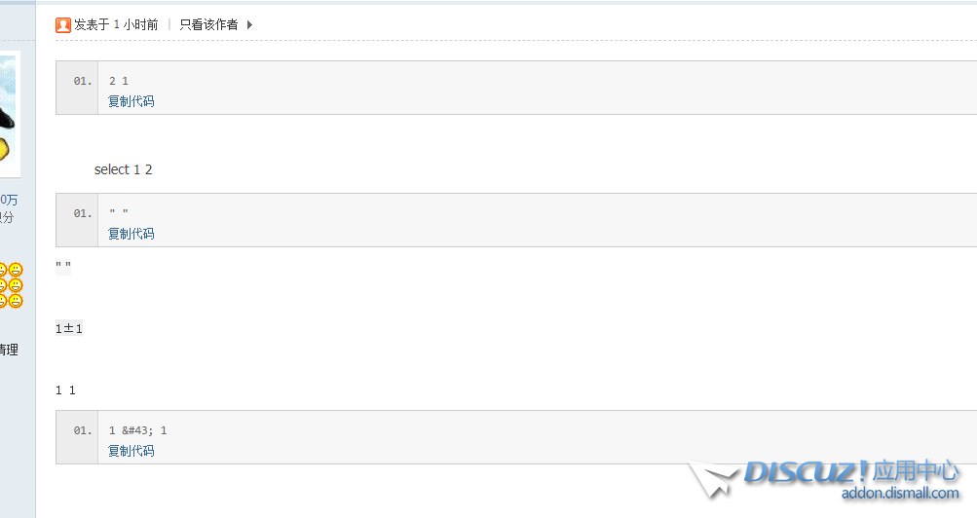
Task: Click the 1 小时前 post timestamp
Action: click(135, 25)
